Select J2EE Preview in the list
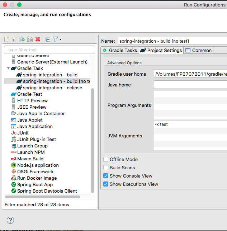 (32, 107)
